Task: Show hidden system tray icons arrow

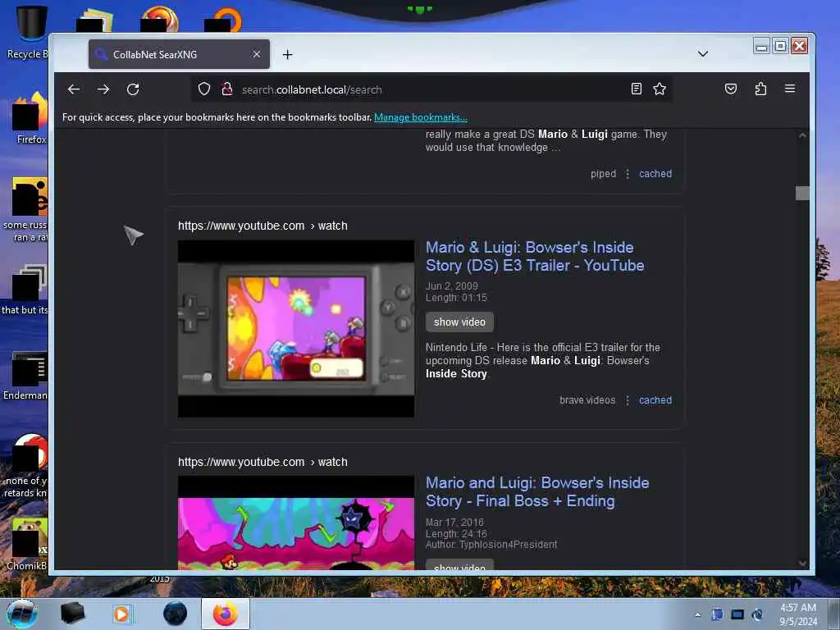Action: (697, 614)
